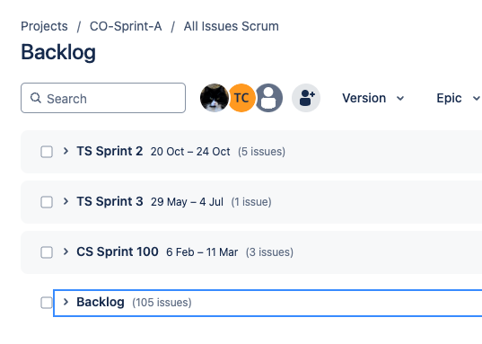Open the Version filter dropdown
482x344 pixels.
coord(373,98)
